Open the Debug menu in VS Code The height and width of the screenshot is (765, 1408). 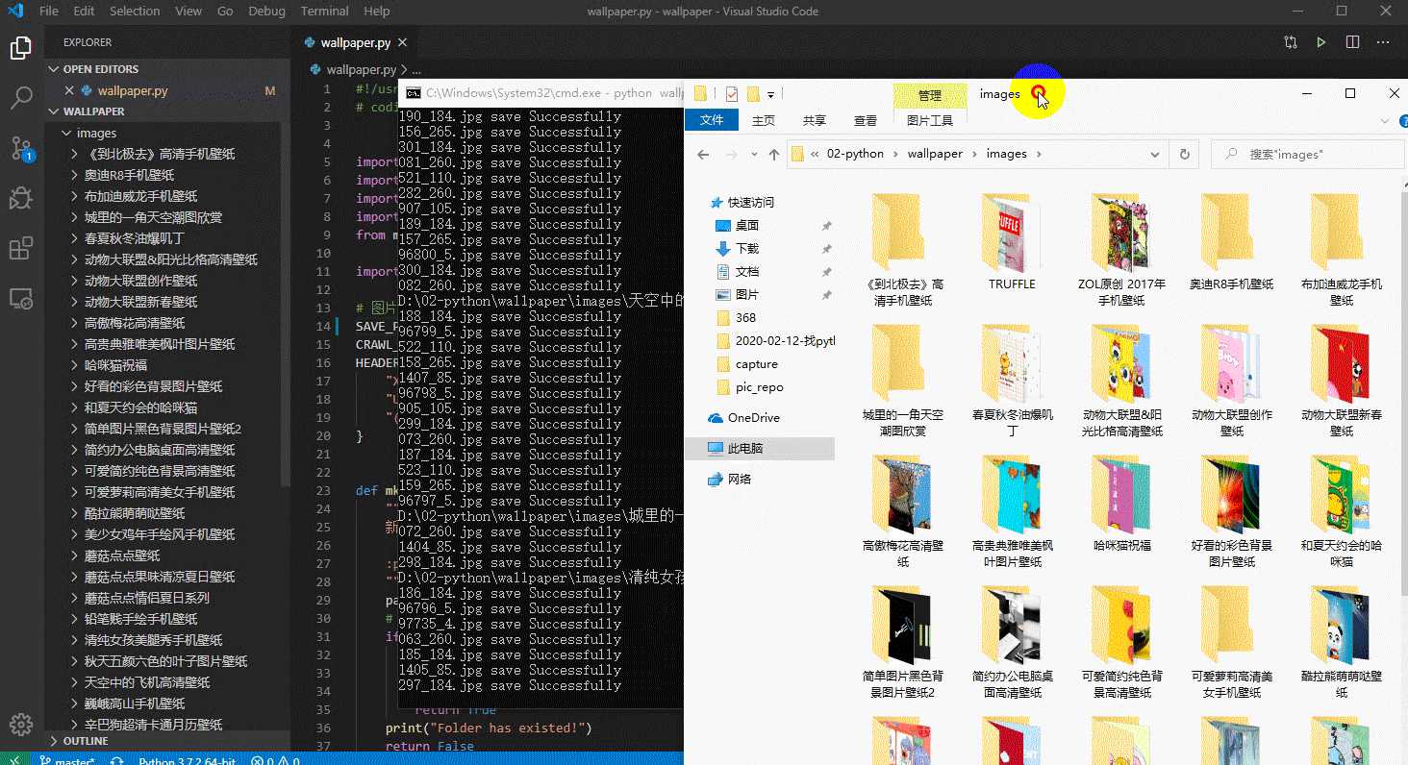(266, 12)
